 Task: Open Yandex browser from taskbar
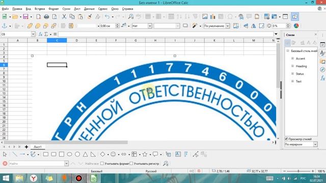tap(33, 178)
